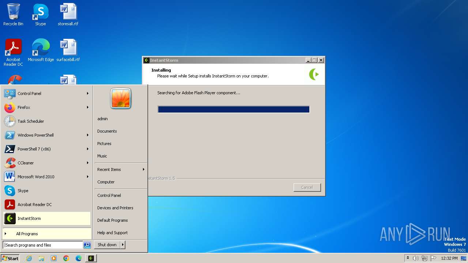Show hidden system tray icons

tap(408, 258)
